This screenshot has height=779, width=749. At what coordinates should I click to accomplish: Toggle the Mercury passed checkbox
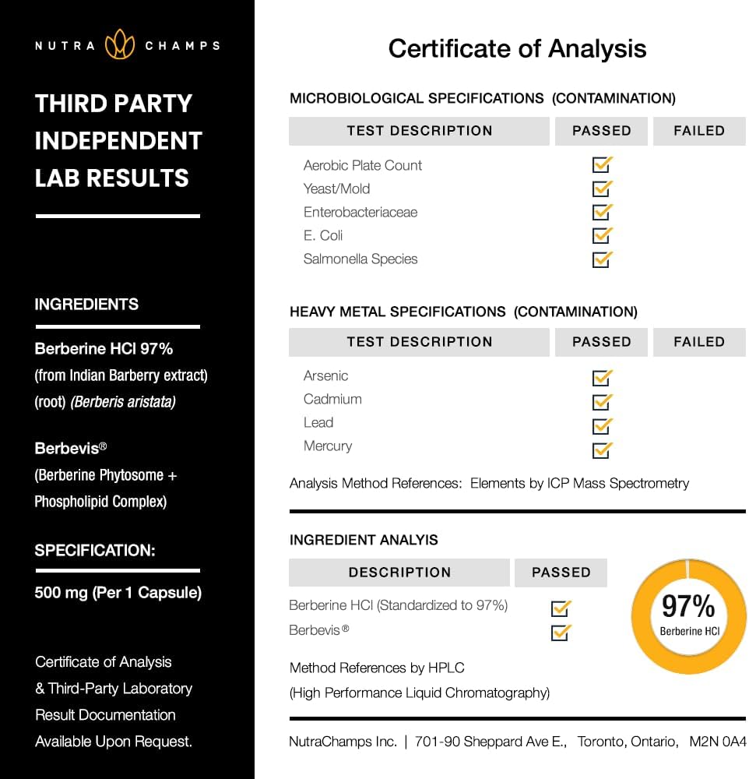coord(602,449)
